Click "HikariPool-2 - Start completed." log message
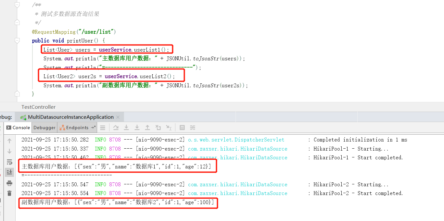444x221 pixels. coord(358,193)
